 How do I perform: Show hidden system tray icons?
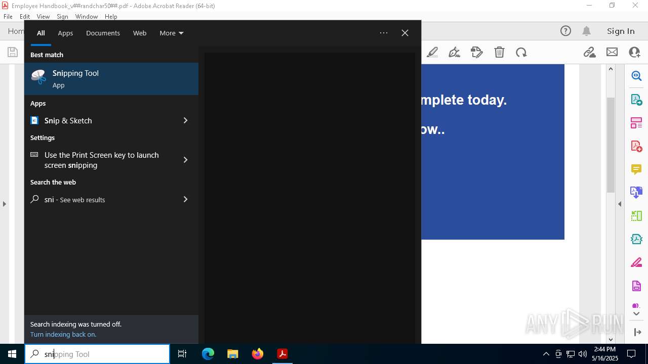(x=546, y=354)
